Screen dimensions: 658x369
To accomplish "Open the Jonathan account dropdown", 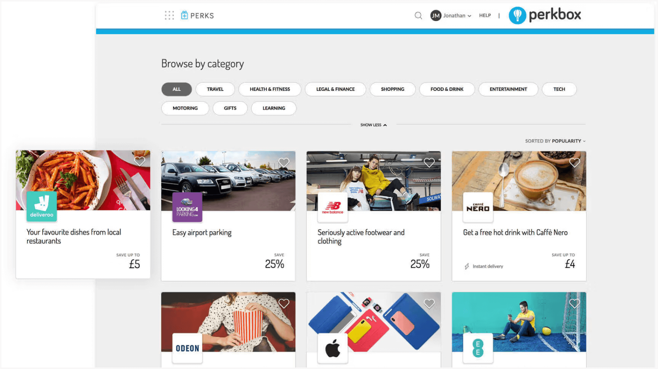I will coord(457,16).
